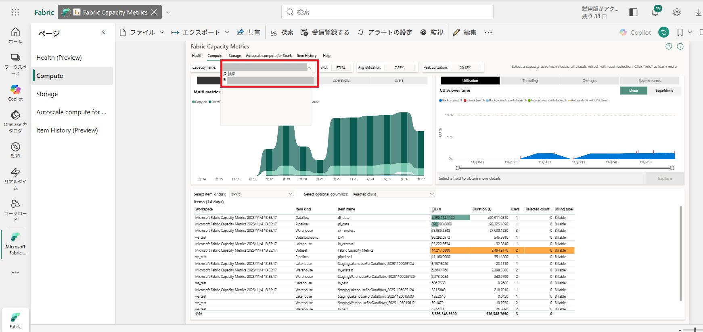Switch chart scale to Linear

[633, 90]
